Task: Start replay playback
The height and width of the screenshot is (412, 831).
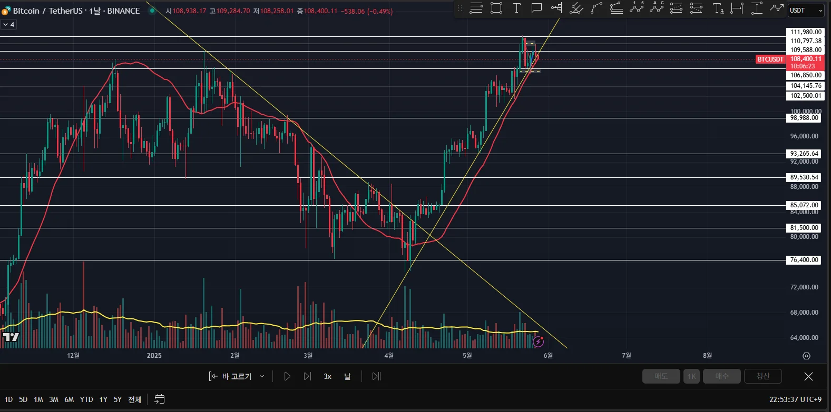Action: coord(287,376)
